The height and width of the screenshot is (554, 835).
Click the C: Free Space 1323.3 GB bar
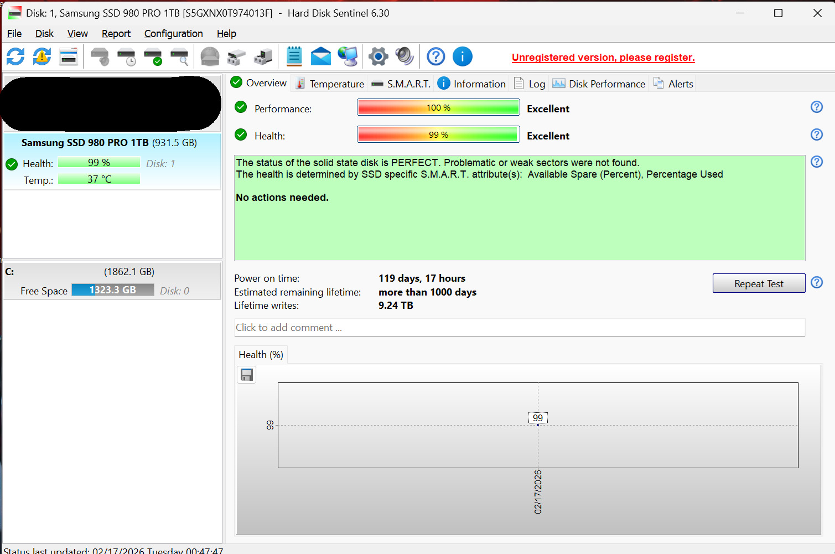click(113, 290)
